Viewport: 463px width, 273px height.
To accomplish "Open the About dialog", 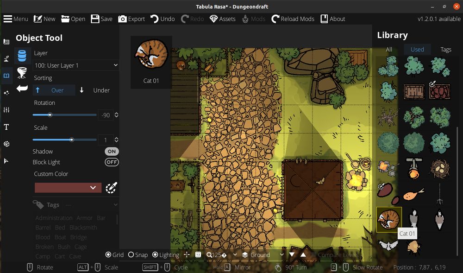I will [x=333, y=19].
